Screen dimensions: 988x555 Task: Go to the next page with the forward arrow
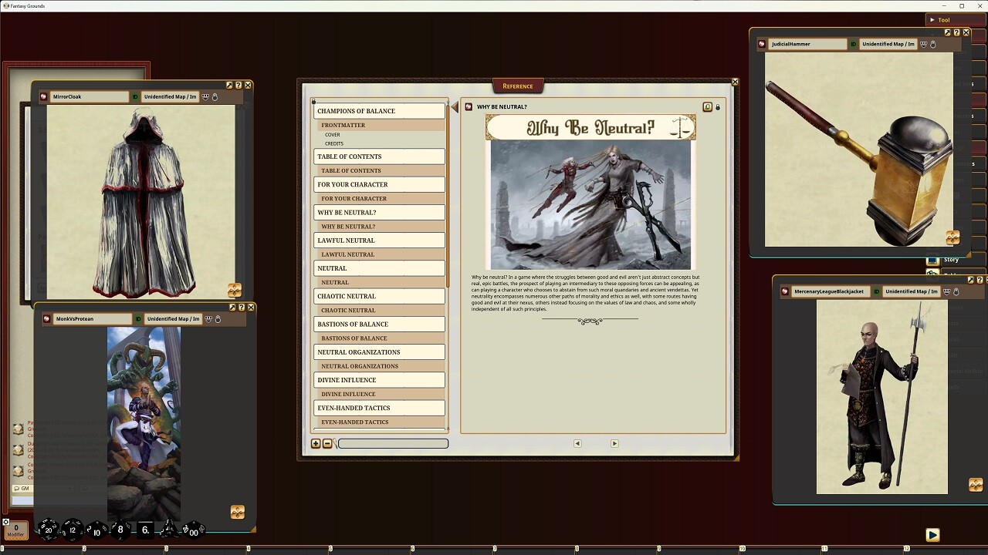614,443
